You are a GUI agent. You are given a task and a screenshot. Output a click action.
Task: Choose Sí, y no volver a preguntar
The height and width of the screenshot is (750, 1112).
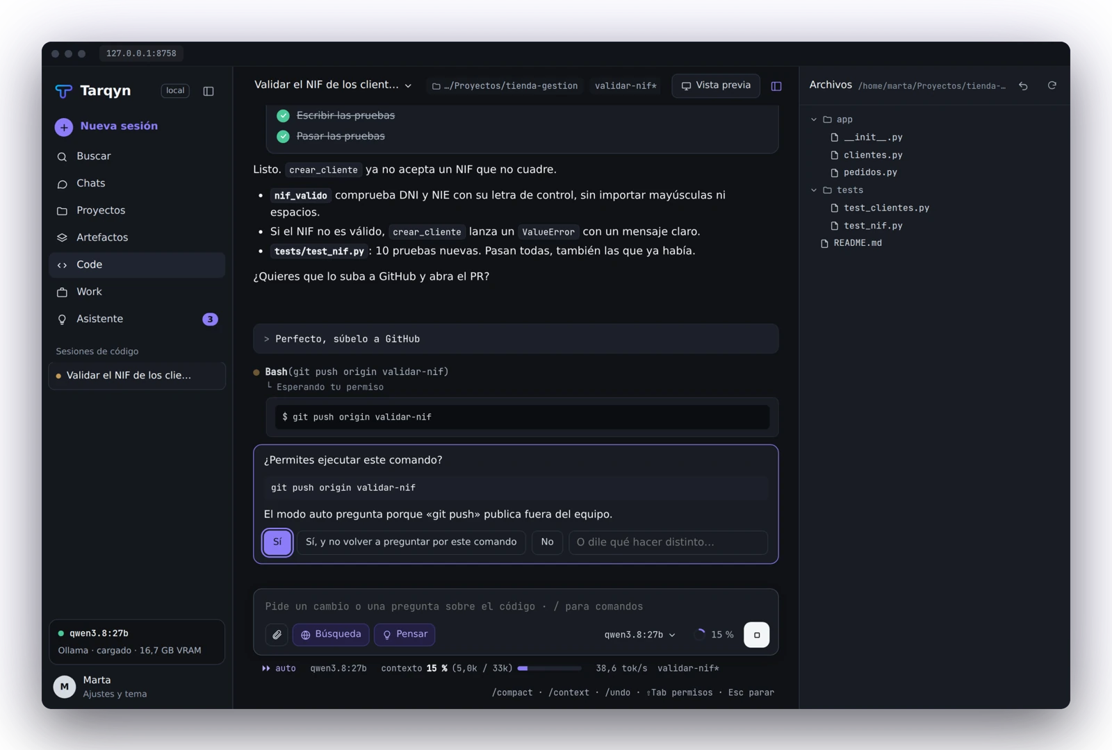pyautogui.click(x=411, y=542)
